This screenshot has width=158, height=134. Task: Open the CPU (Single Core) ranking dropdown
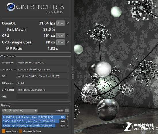pyautogui.click(x=20, y=111)
